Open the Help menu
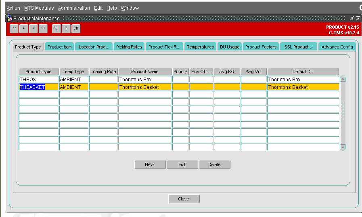This screenshot has height=217, width=362. click(x=112, y=8)
